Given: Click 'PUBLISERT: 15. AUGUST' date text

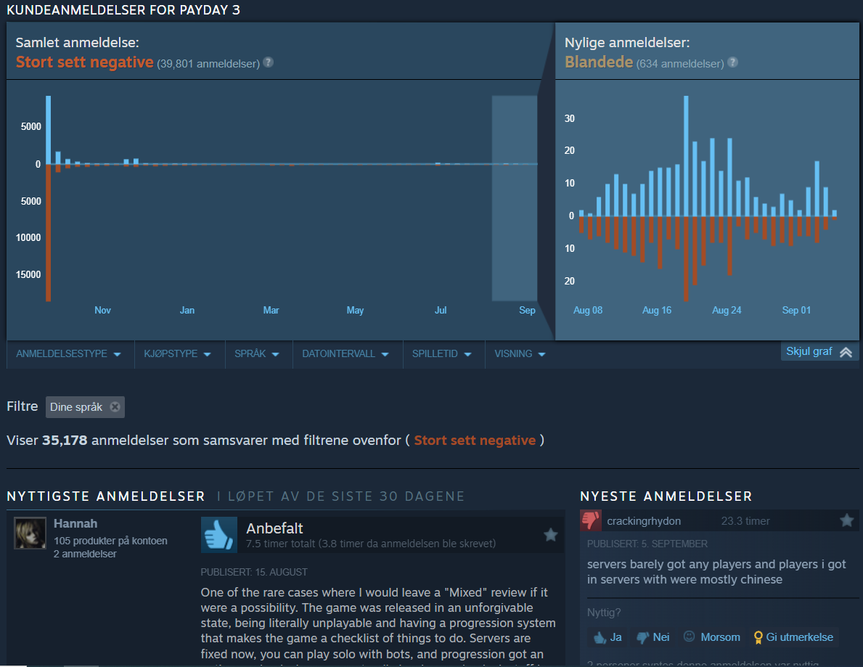Looking at the screenshot, I should (254, 573).
